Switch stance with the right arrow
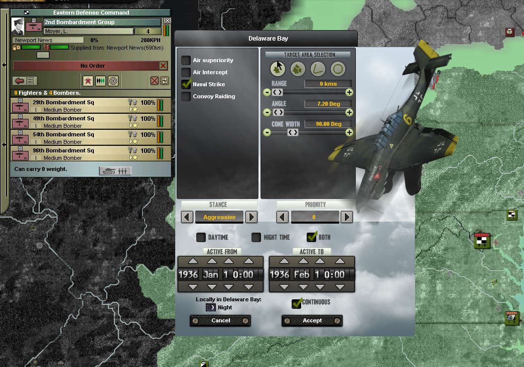This screenshot has width=524, height=367. point(251,217)
